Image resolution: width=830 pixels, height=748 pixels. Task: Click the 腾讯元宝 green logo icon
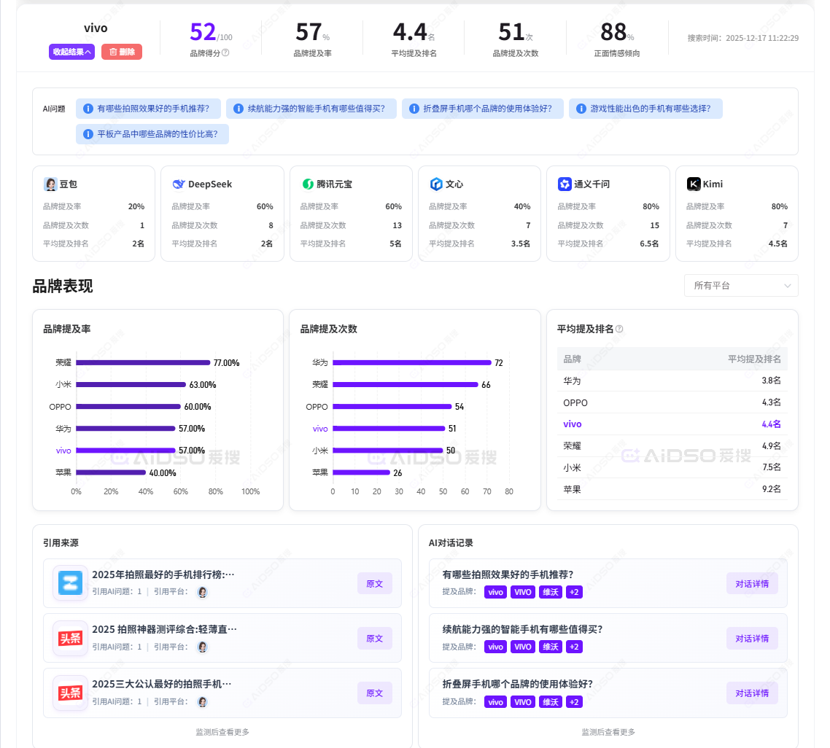(308, 184)
